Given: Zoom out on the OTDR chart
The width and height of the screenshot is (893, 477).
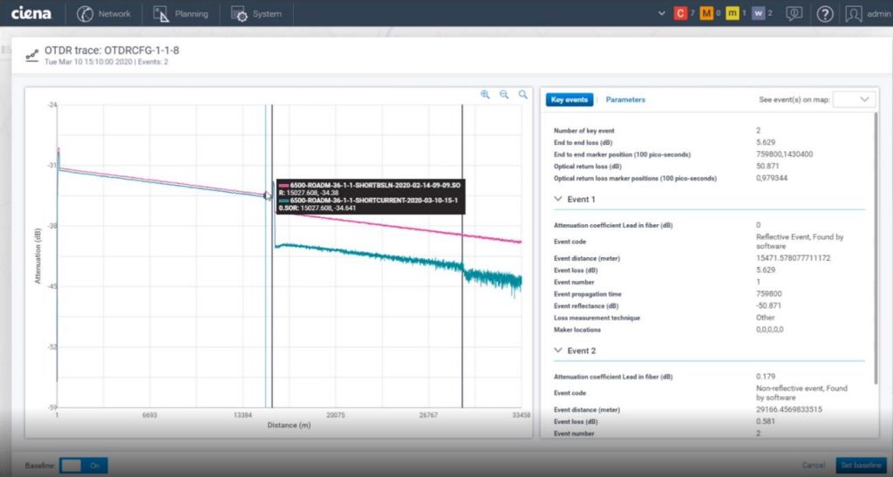Looking at the screenshot, I should 504,94.
